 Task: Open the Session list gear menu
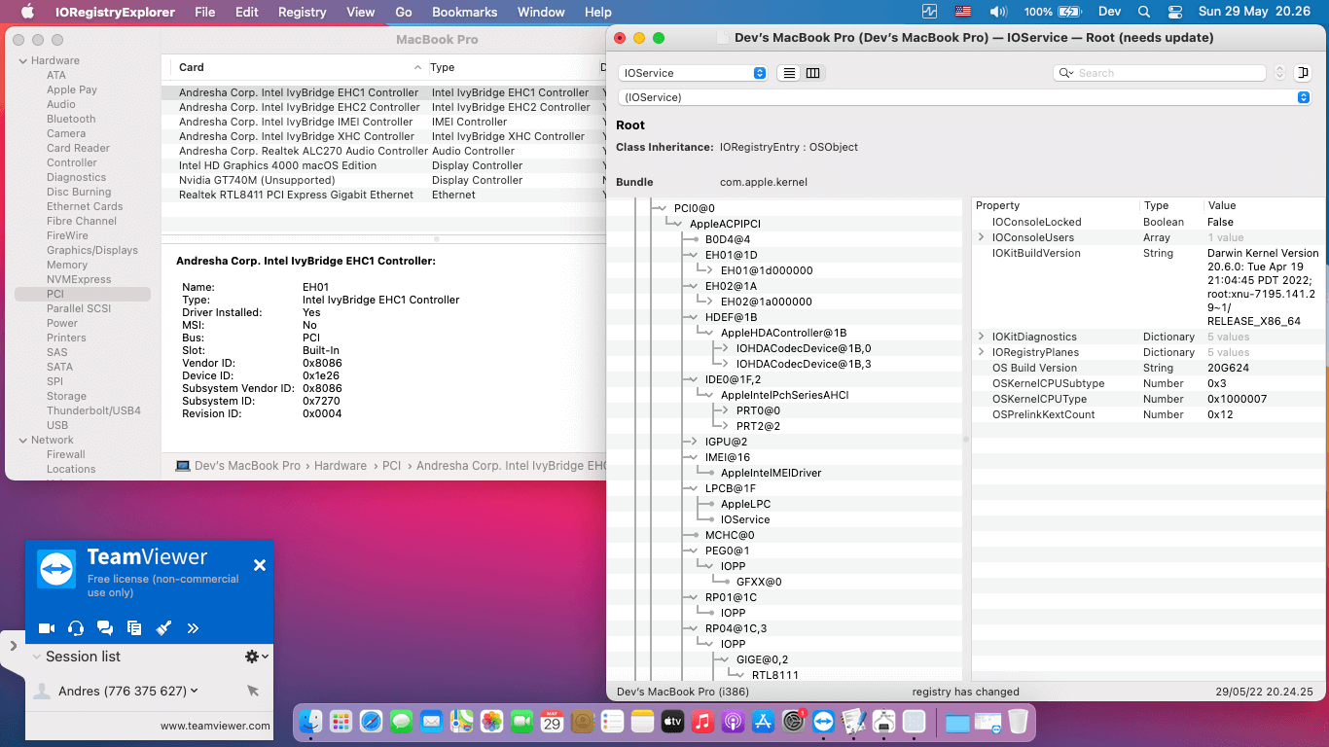click(x=256, y=657)
